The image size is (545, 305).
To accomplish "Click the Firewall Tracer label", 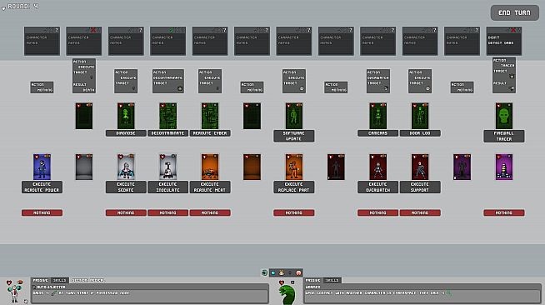I will (x=504, y=136).
